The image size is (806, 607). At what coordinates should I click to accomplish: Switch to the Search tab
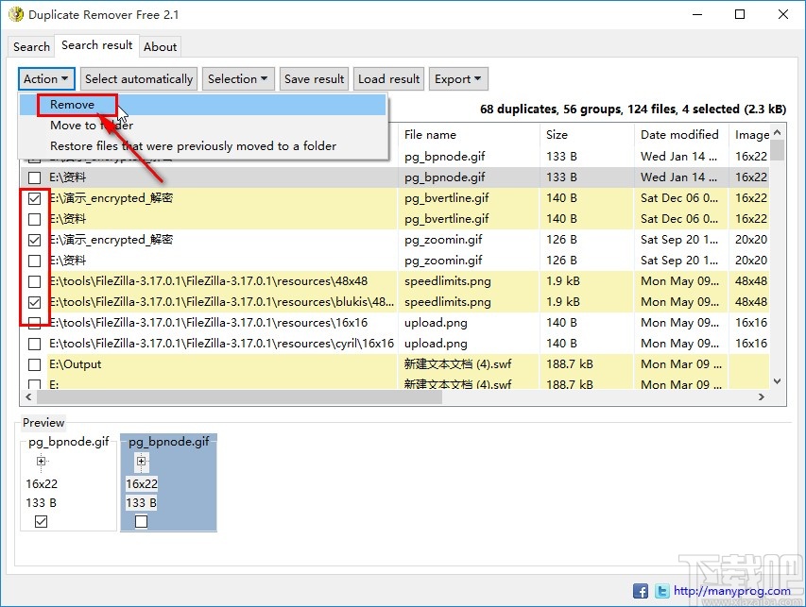[31, 47]
